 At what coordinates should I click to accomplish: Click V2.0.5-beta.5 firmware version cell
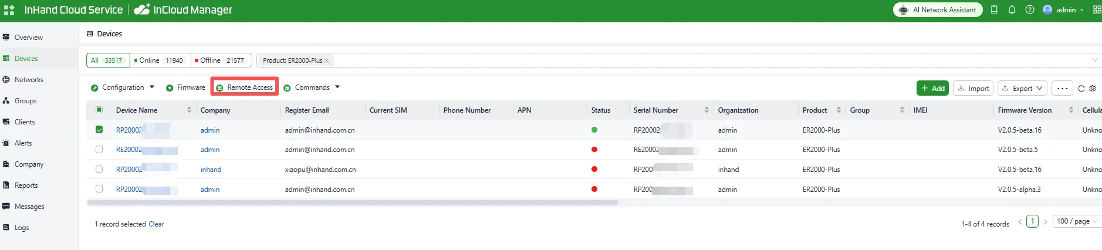click(x=1018, y=150)
